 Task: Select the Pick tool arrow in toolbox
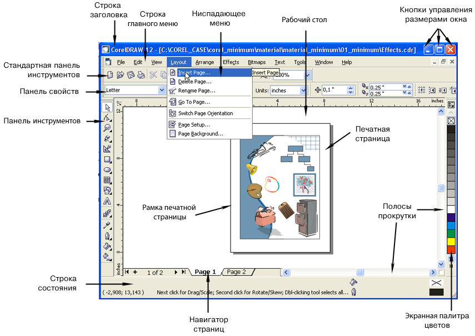(x=107, y=107)
